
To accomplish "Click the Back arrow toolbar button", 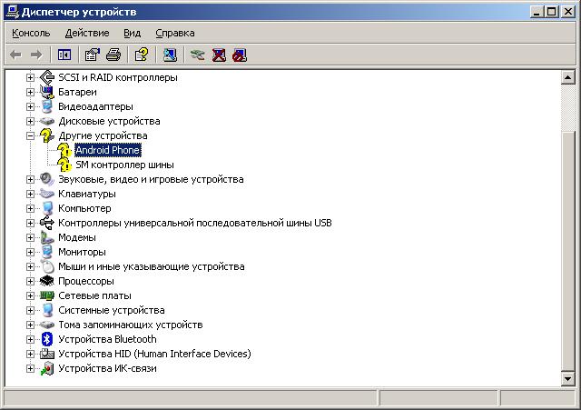I will click(x=15, y=55).
